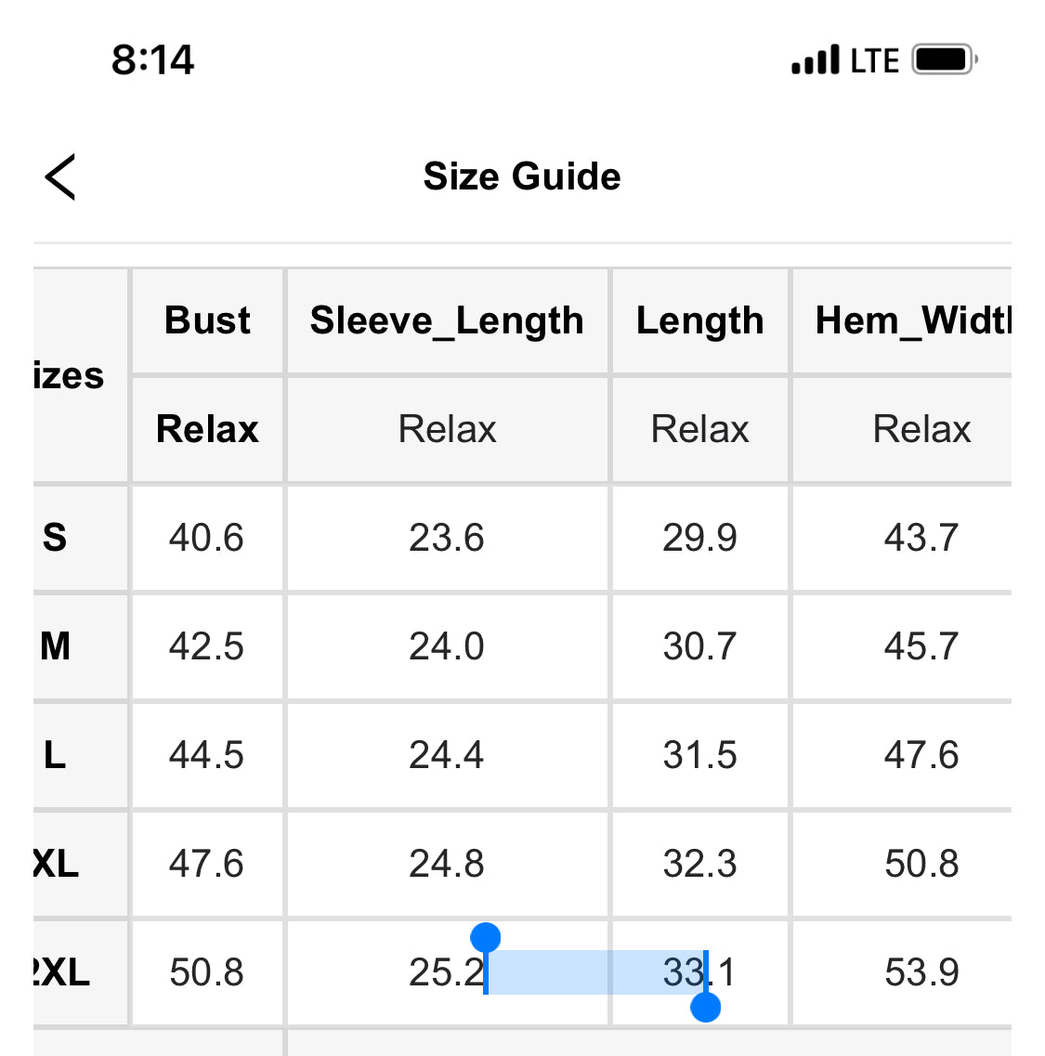Tap the L size row label
The image size is (1045, 1056).
click(x=55, y=755)
